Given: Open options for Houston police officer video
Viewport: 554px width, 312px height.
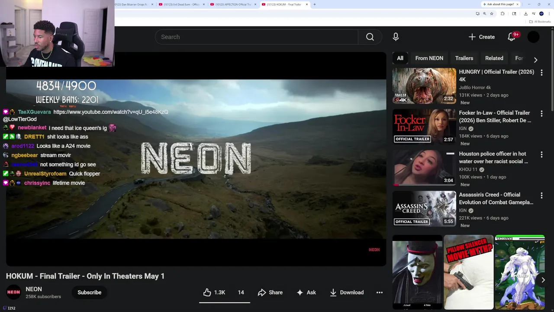Looking at the screenshot, I should 541,154.
